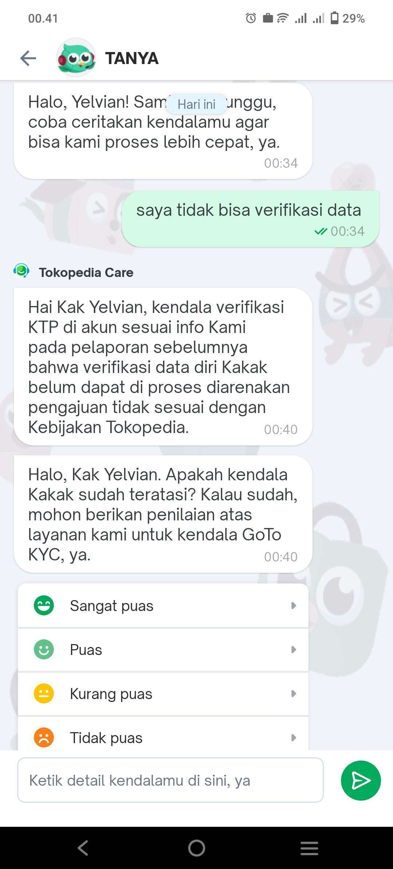Choose the Sangat puas rating label
Image resolution: width=393 pixels, height=869 pixels.
(x=112, y=606)
